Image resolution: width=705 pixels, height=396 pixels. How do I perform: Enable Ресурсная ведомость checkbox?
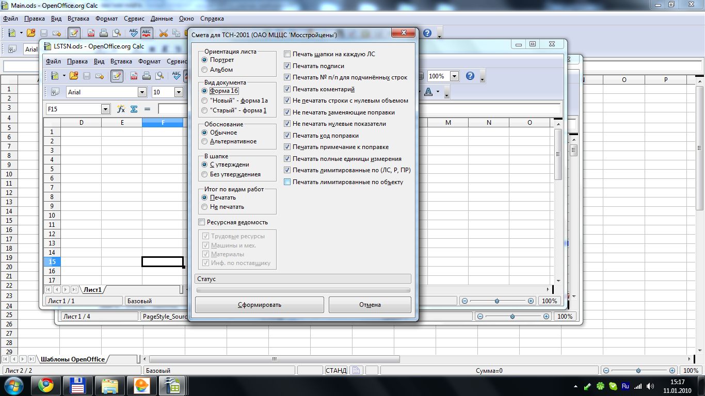click(x=233, y=222)
